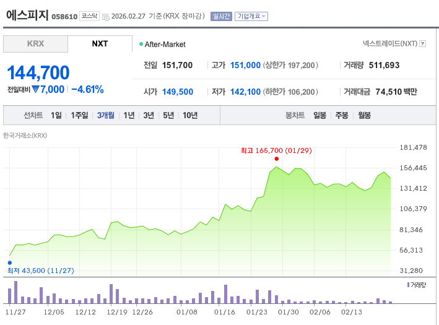The image size is (439, 325).
Task: Click the blue low-point dot on chart
Action: (x=10, y=262)
